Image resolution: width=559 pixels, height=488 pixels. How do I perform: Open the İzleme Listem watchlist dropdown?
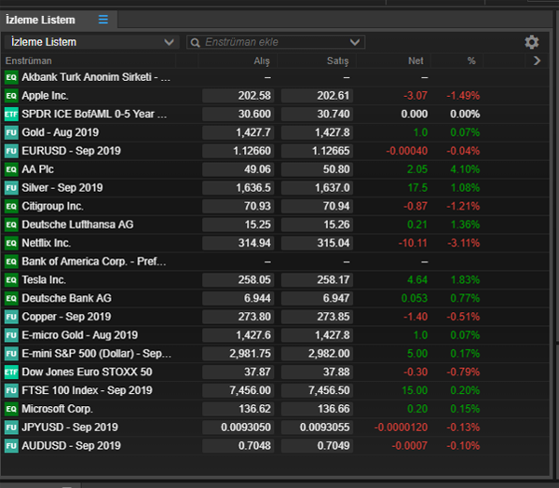click(x=91, y=42)
